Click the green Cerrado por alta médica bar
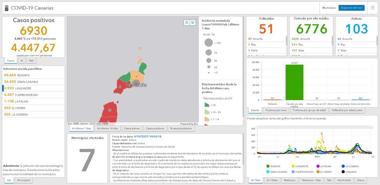Screen dimensions: 380x185 coord(294,82)
